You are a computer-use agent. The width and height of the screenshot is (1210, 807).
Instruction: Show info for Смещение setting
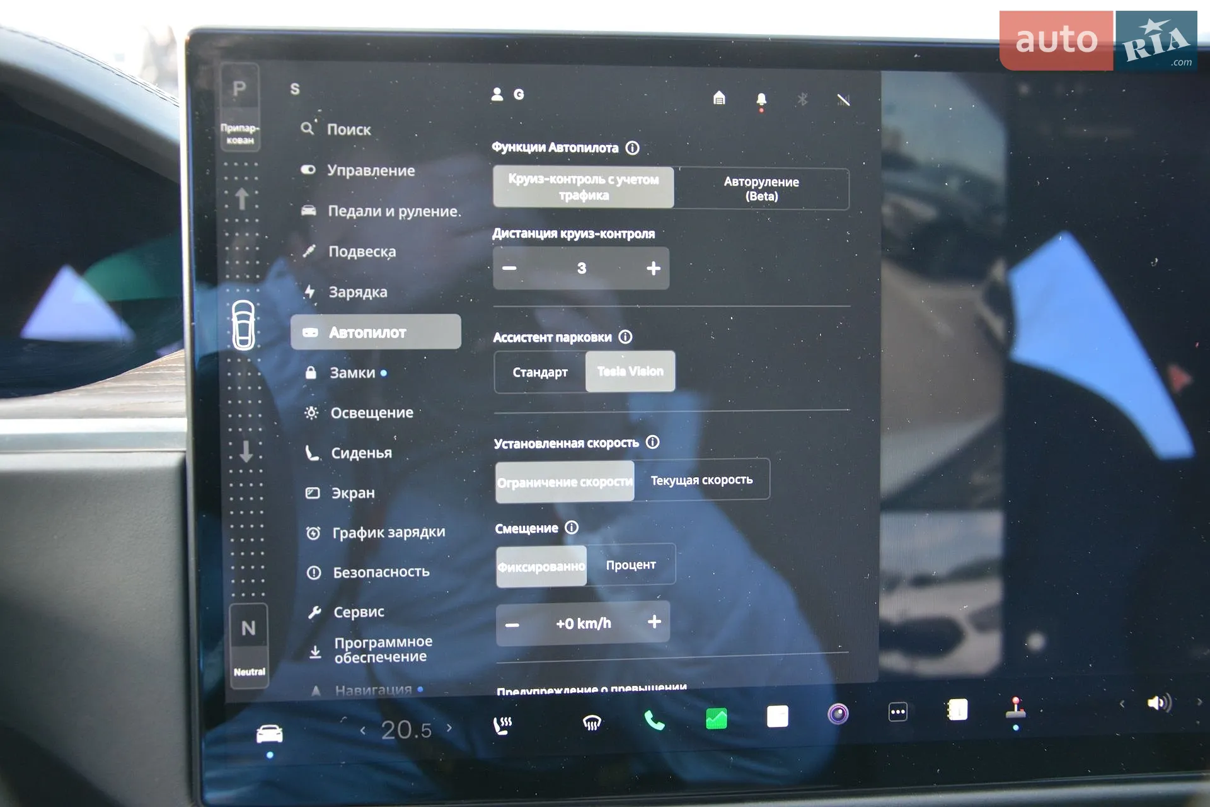pyautogui.click(x=572, y=527)
